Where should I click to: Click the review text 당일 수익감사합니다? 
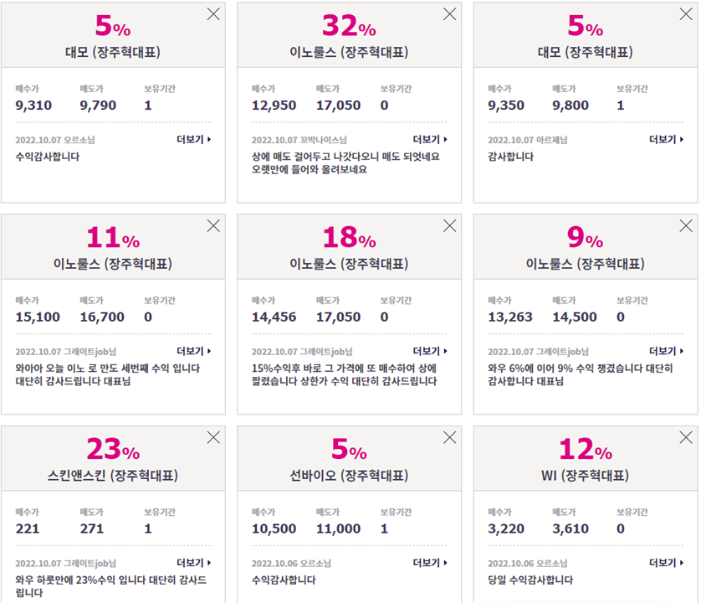coord(530,580)
